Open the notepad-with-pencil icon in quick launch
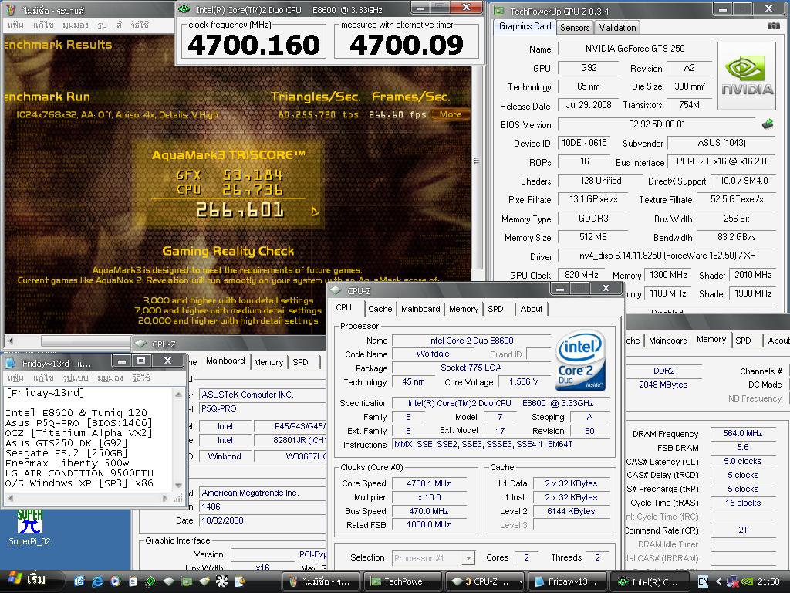This screenshot has height=593, width=790. click(x=239, y=581)
